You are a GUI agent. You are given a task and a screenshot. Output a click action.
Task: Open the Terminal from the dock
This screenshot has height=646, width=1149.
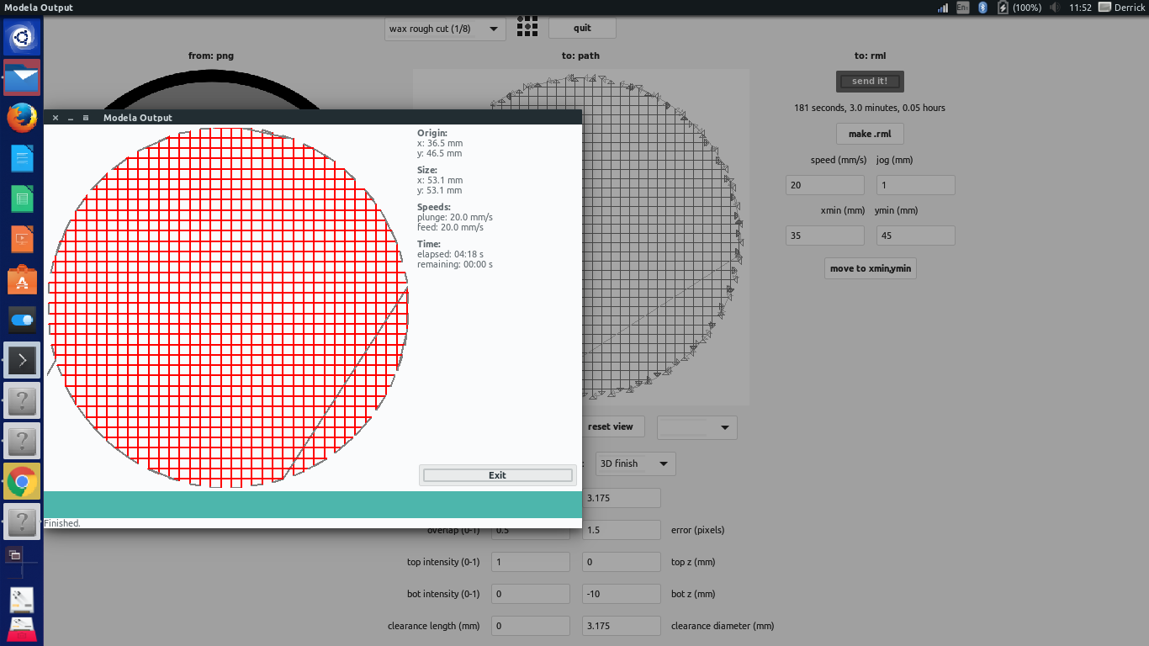pyautogui.click(x=22, y=360)
